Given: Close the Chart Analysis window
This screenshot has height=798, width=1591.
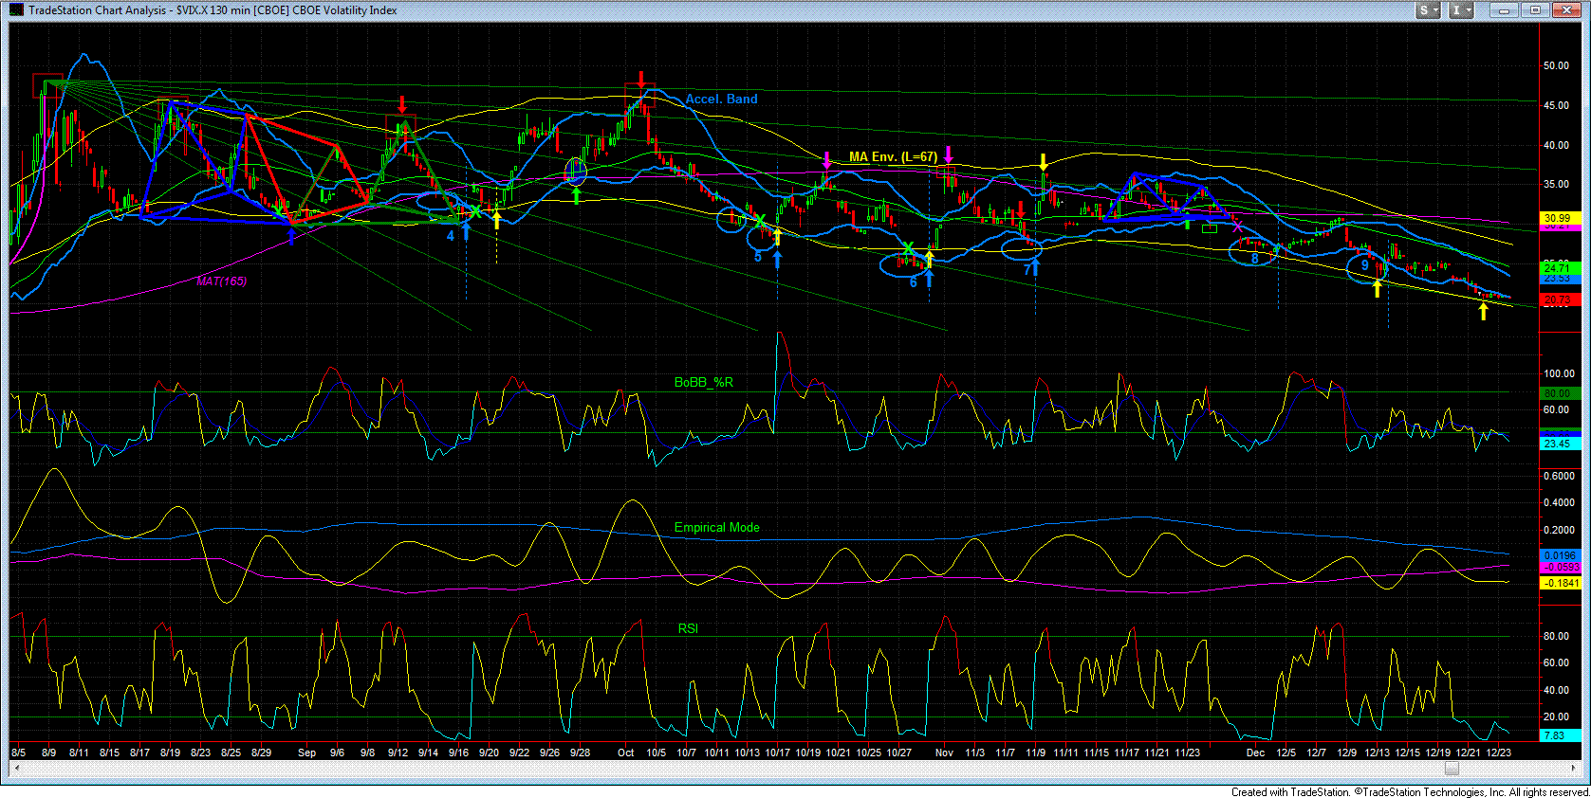Looking at the screenshot, I should click(x=1565, y=10).
